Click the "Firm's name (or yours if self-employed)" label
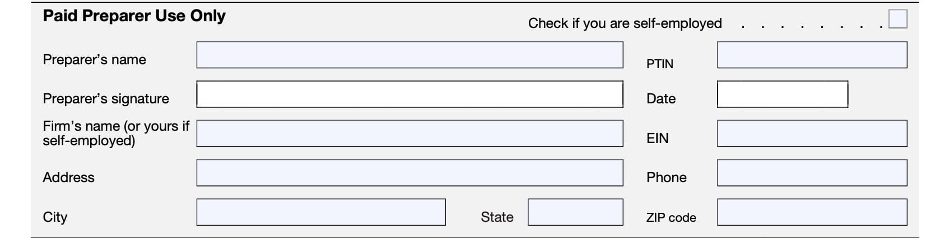This screenshot has height=238, width=940. coord(116,133)
